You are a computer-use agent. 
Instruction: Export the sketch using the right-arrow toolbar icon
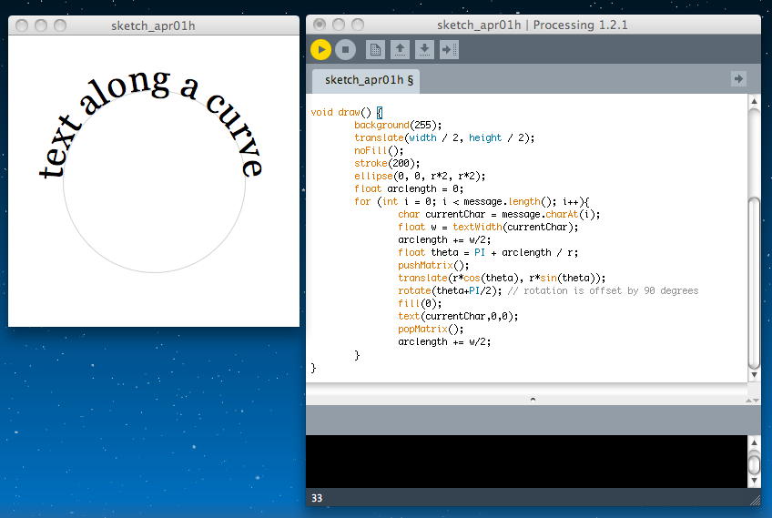449,50
